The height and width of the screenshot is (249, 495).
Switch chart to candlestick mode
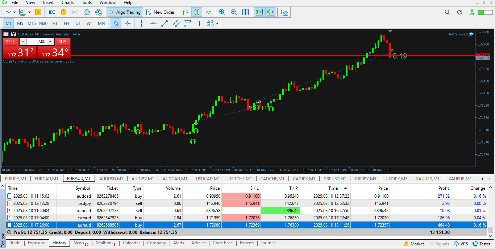(x=197, y=12)
